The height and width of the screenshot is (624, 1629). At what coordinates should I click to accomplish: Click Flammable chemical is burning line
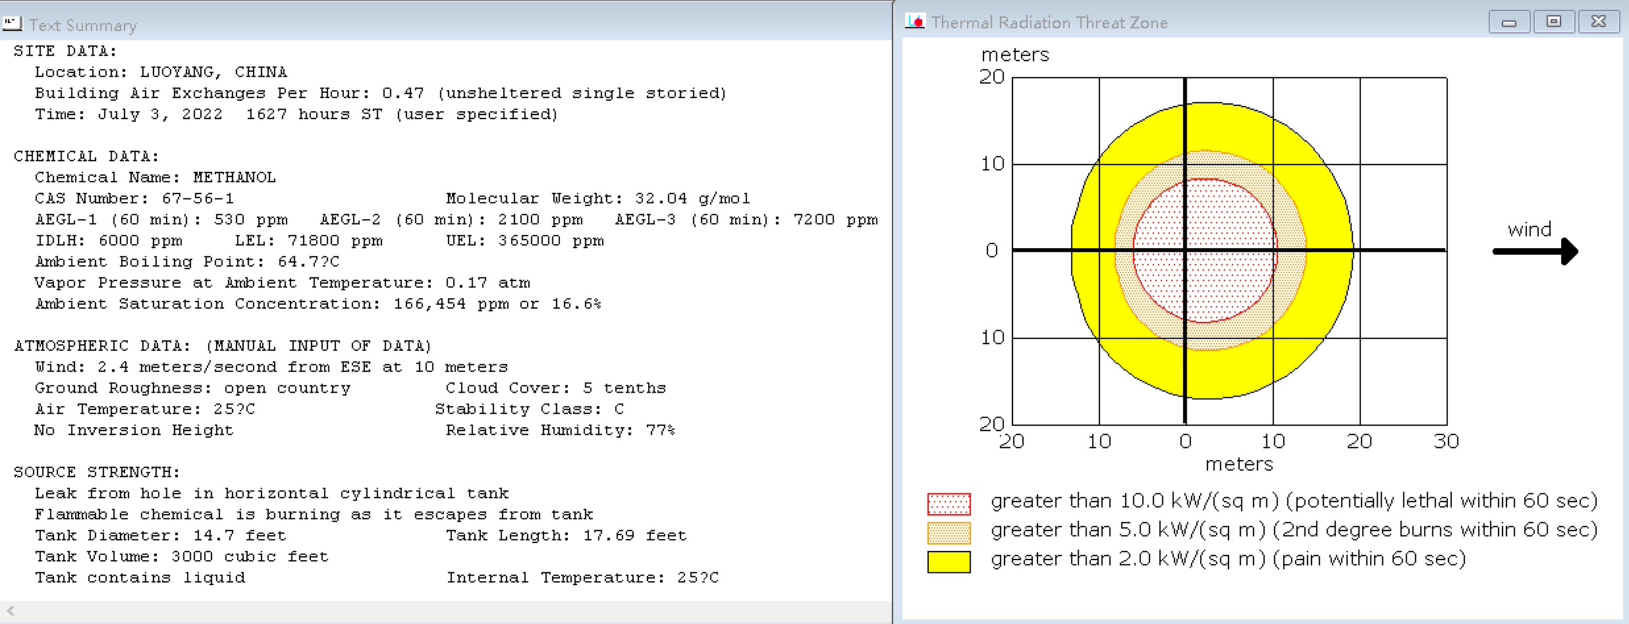point(314,515)
